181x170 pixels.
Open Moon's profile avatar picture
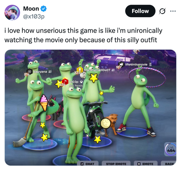[x=12, y=13]
